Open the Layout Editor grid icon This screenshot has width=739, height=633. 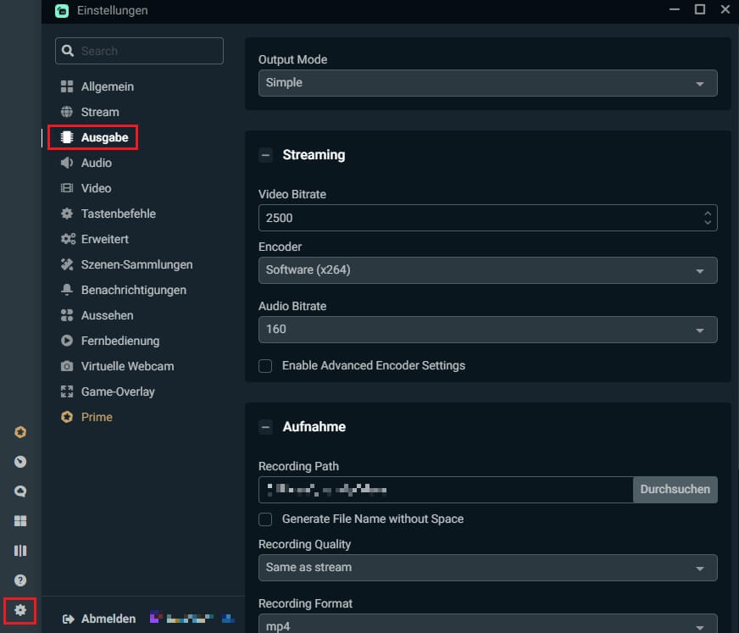click(19, 520)
